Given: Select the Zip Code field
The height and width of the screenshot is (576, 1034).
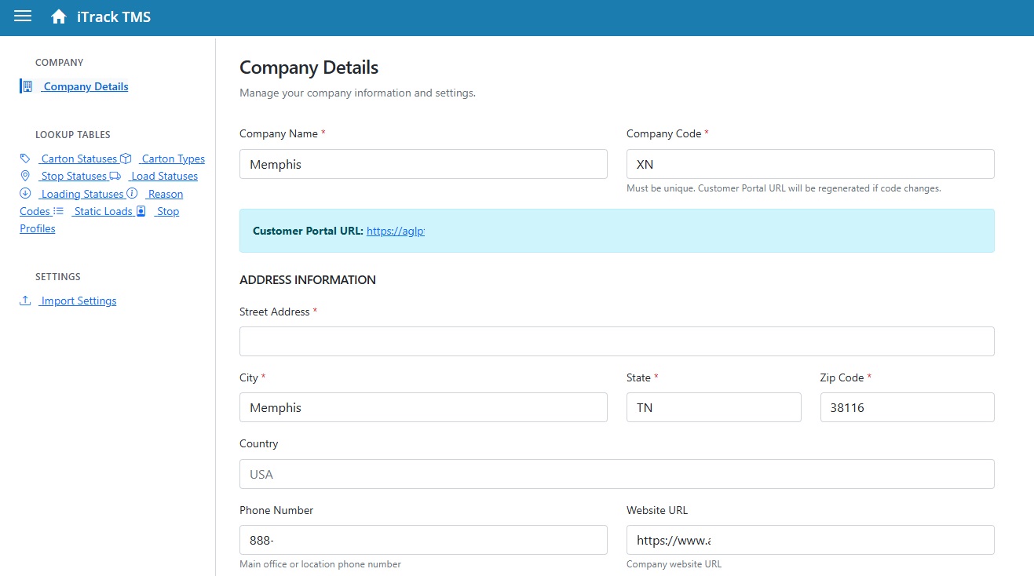Looking at the screenshot, I should [907, 407].
